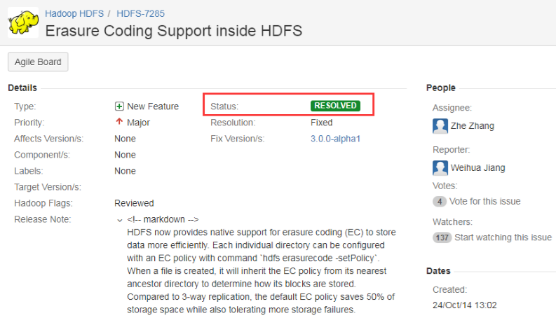
Task: Click the green RESOLVED status badge
Action: [x=335, y=106]
